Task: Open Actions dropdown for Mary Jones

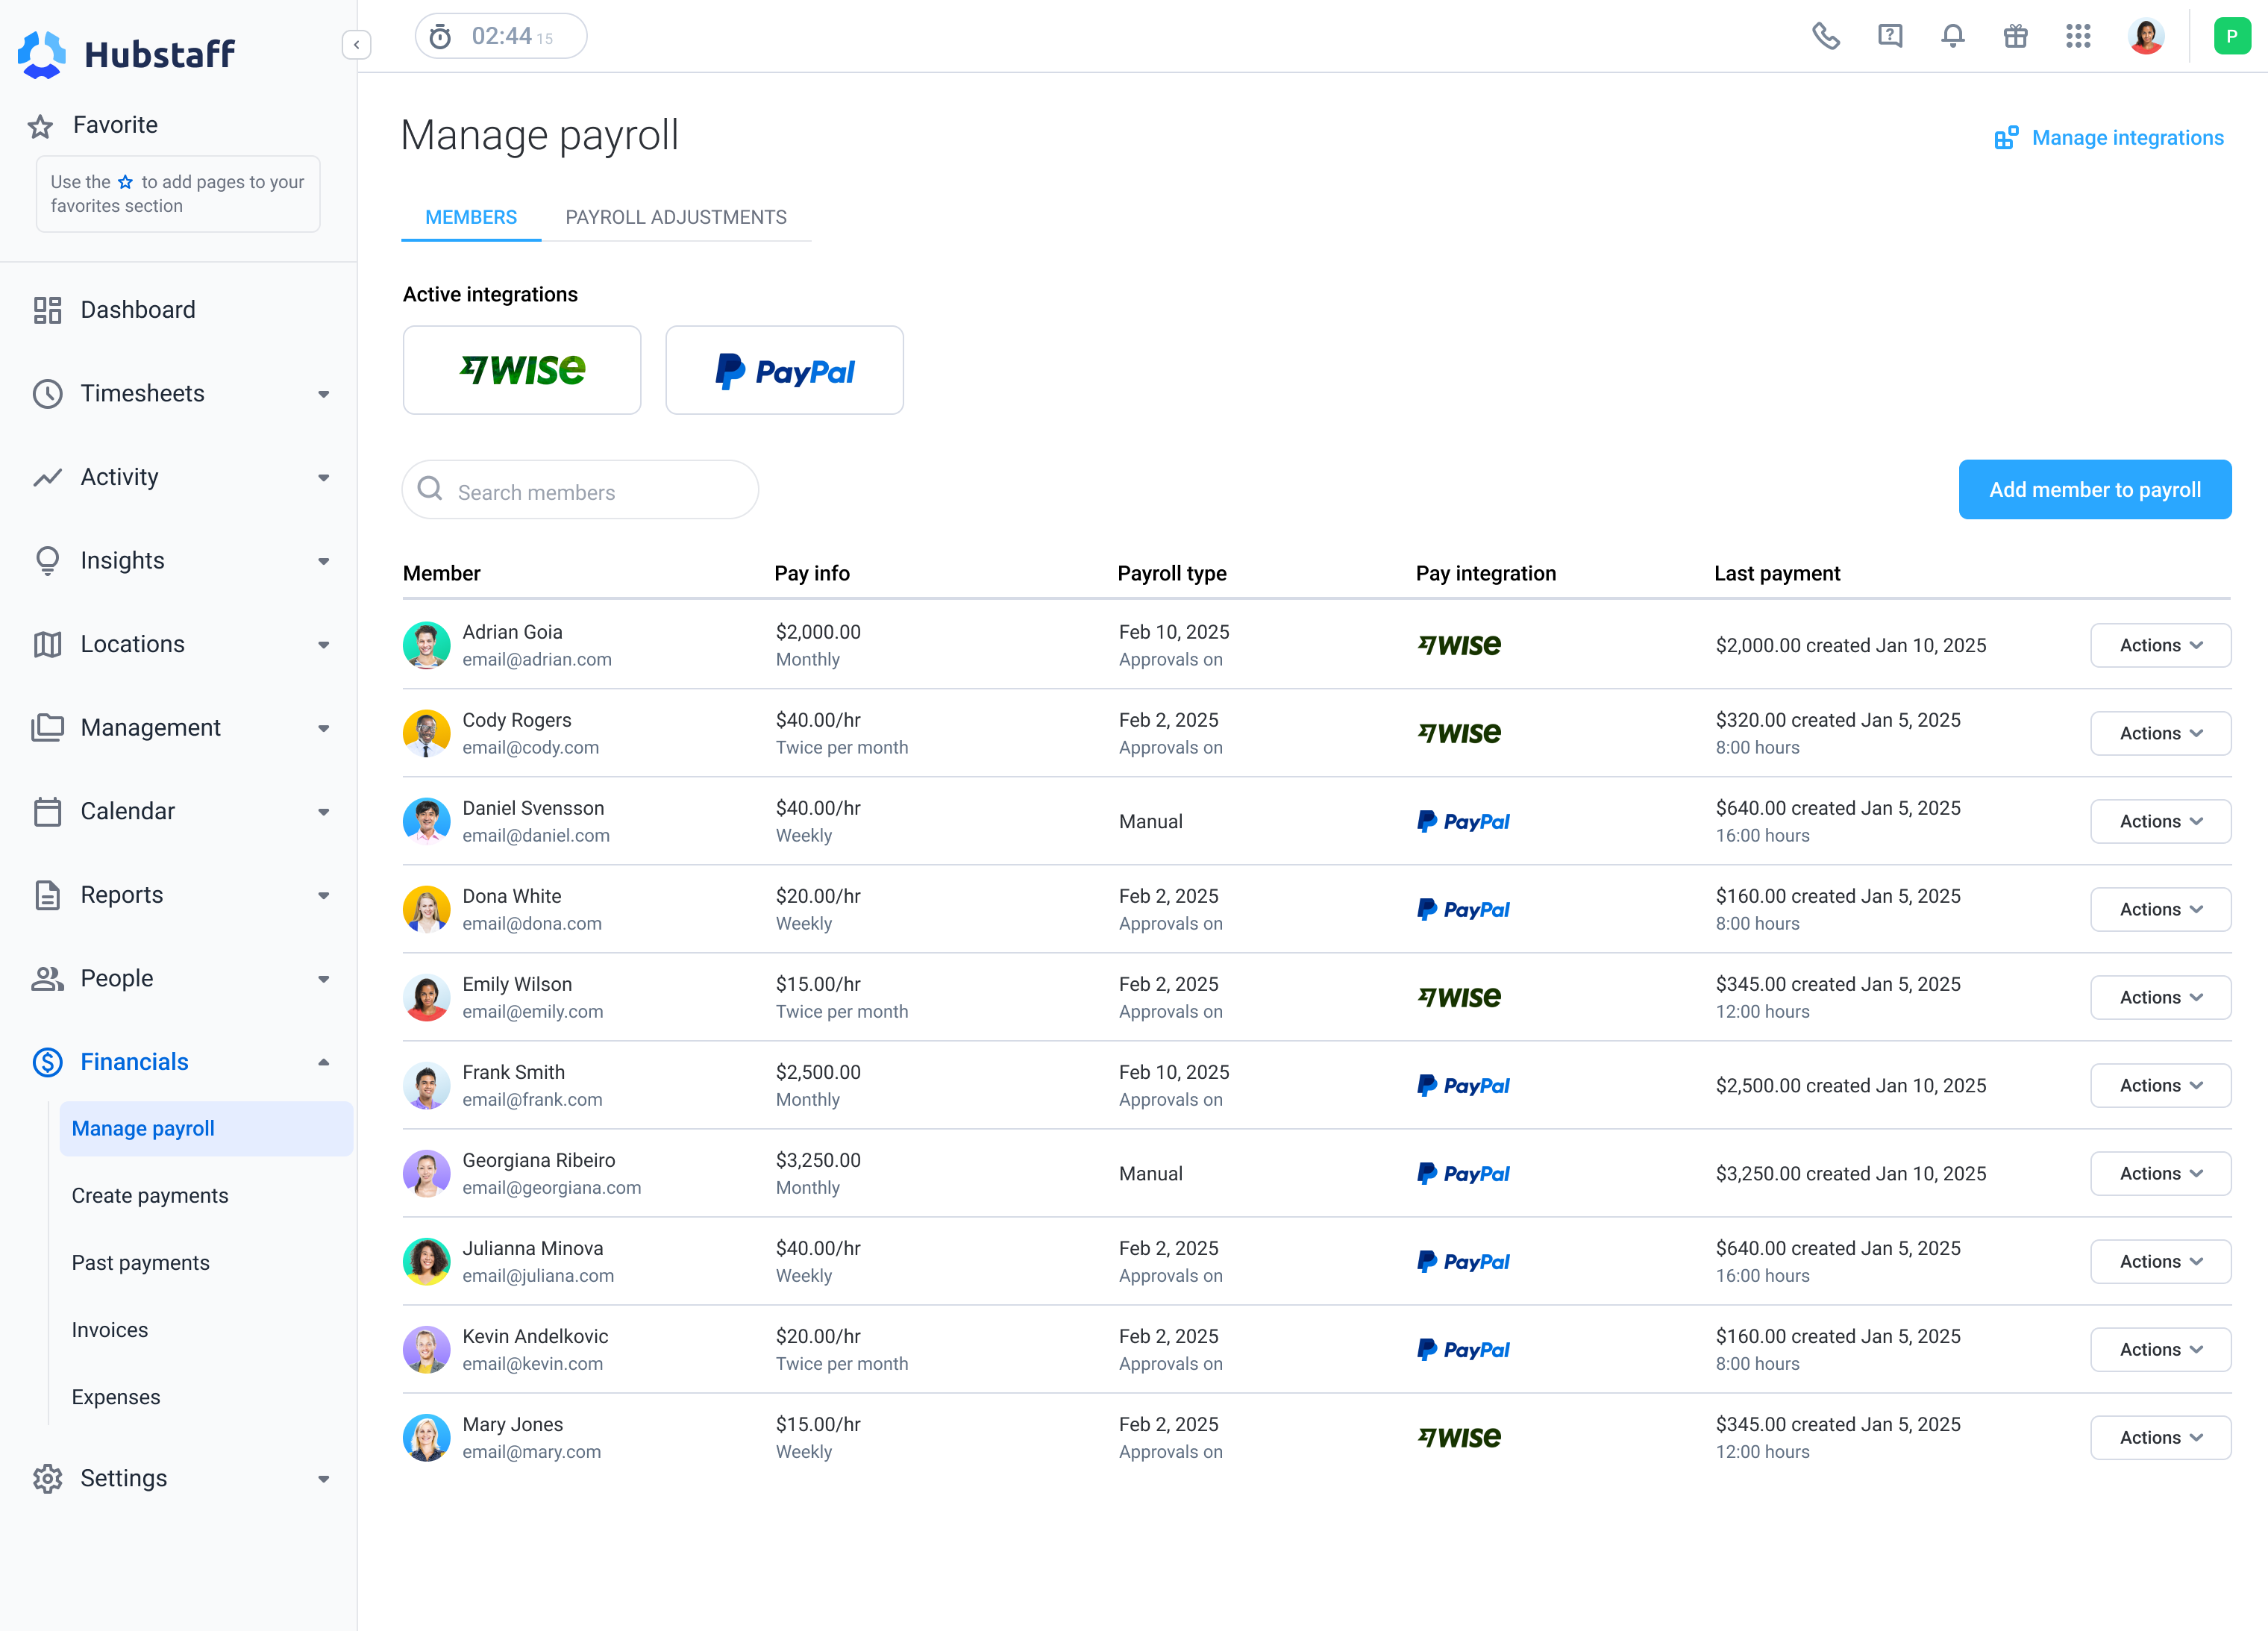Action: 2160,1438
